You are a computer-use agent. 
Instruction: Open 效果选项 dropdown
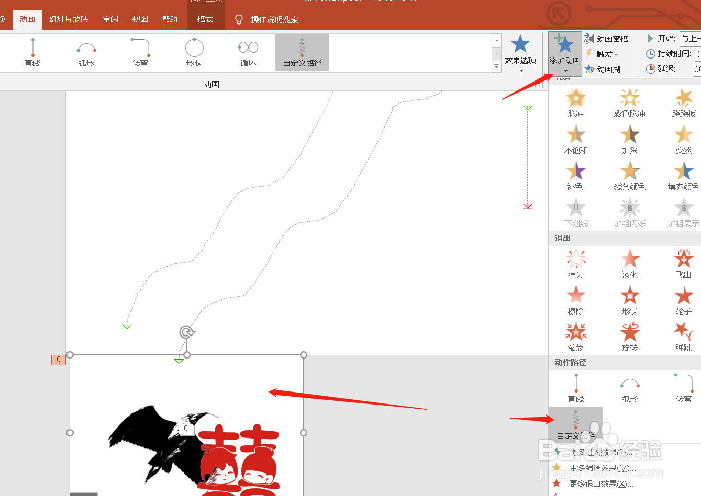coord(520,54)
